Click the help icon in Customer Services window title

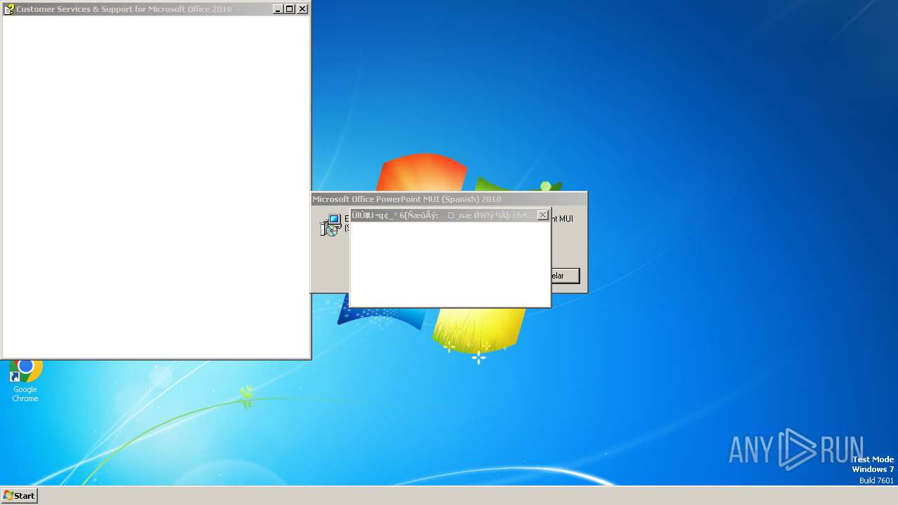(9, 9)
